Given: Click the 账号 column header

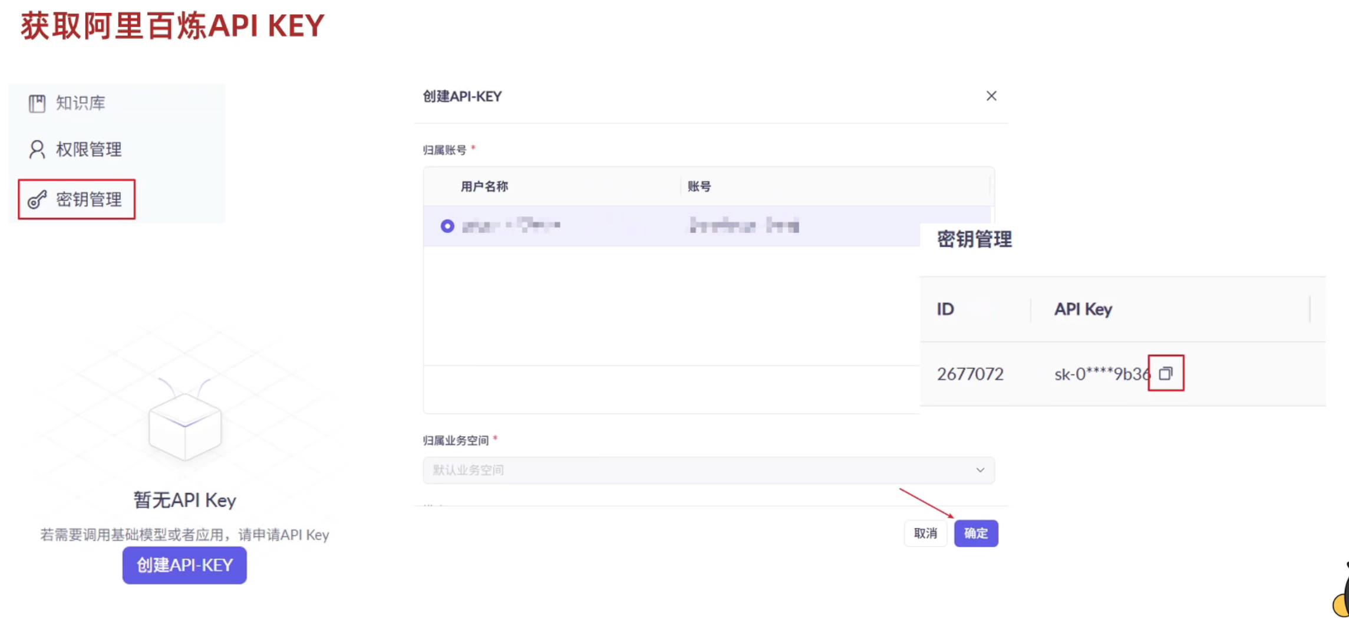Looking at the screenshot, I should coord(699,186).
